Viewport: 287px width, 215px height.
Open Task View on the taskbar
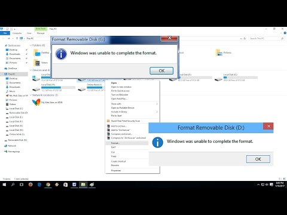coord(22,185)
